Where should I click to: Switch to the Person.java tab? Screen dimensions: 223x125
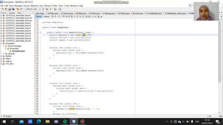coord(68,13)
